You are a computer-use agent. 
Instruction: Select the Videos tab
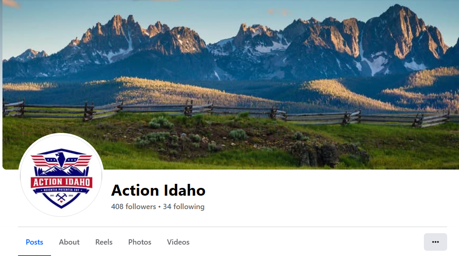(178, 242)
